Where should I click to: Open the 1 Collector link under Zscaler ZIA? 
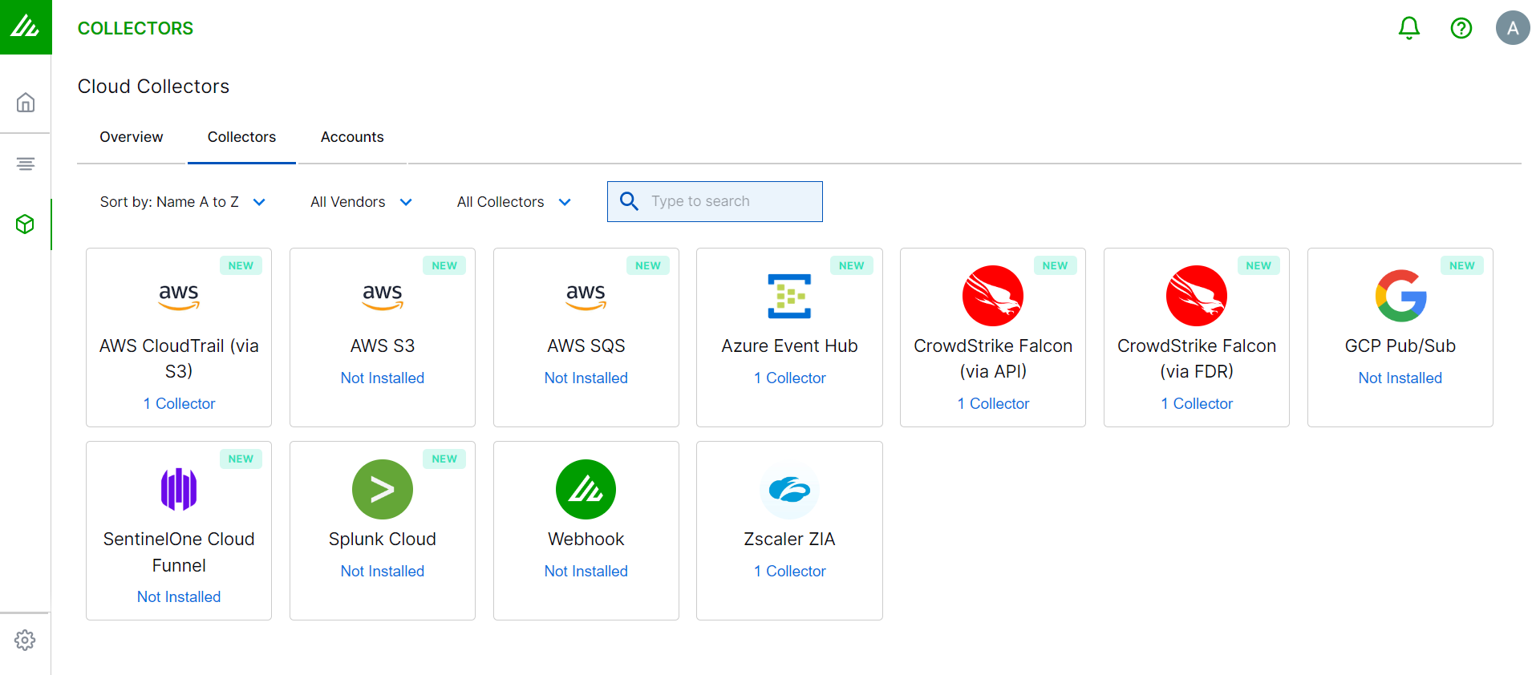tap(789, 571)
